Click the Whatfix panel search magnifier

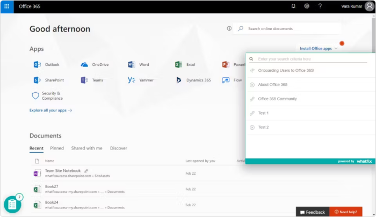(x=251, y=59)
